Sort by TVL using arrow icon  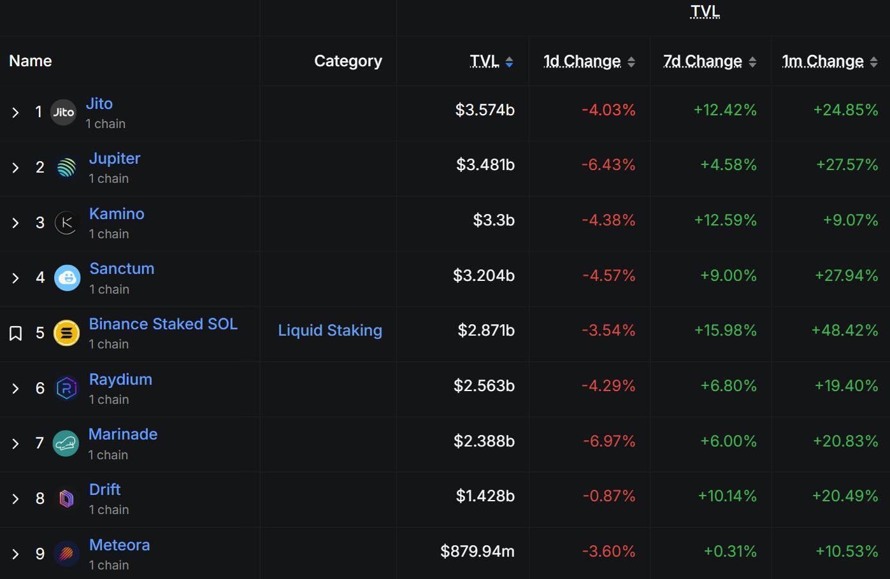tap(509, 62)
